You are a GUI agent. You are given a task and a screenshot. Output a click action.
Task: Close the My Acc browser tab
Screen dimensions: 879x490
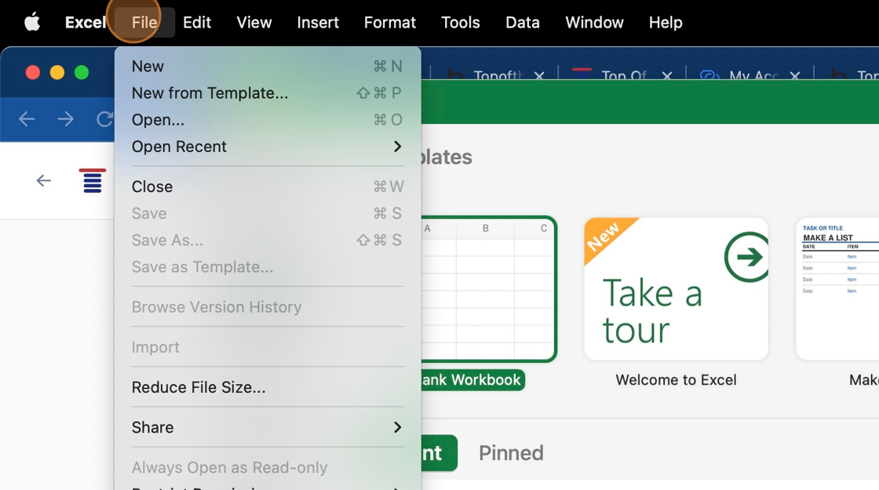795,75
